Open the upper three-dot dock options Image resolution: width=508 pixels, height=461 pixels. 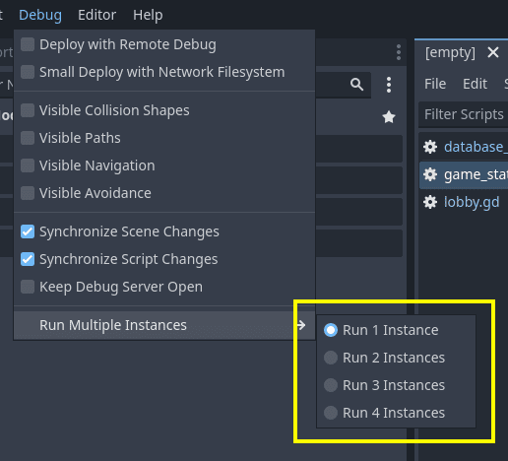(399, 52)
